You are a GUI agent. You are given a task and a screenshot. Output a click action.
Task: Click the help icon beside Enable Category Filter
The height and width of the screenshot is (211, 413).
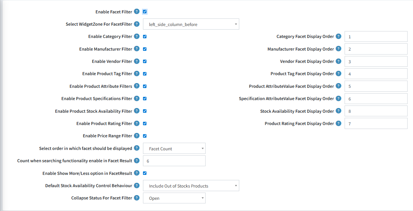136,36
